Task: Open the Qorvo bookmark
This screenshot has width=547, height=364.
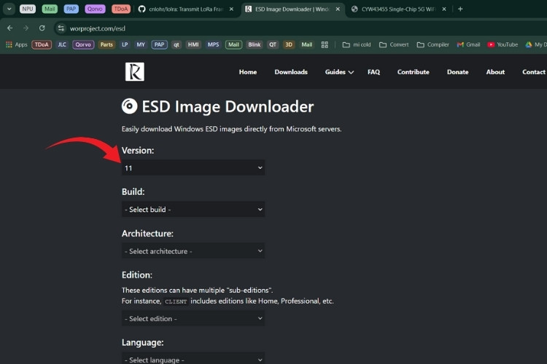Action: tap(83, 44)
